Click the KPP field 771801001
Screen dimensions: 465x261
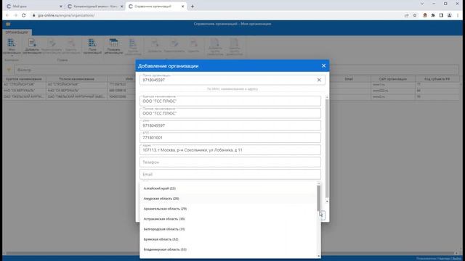click(x=230, y=138)
